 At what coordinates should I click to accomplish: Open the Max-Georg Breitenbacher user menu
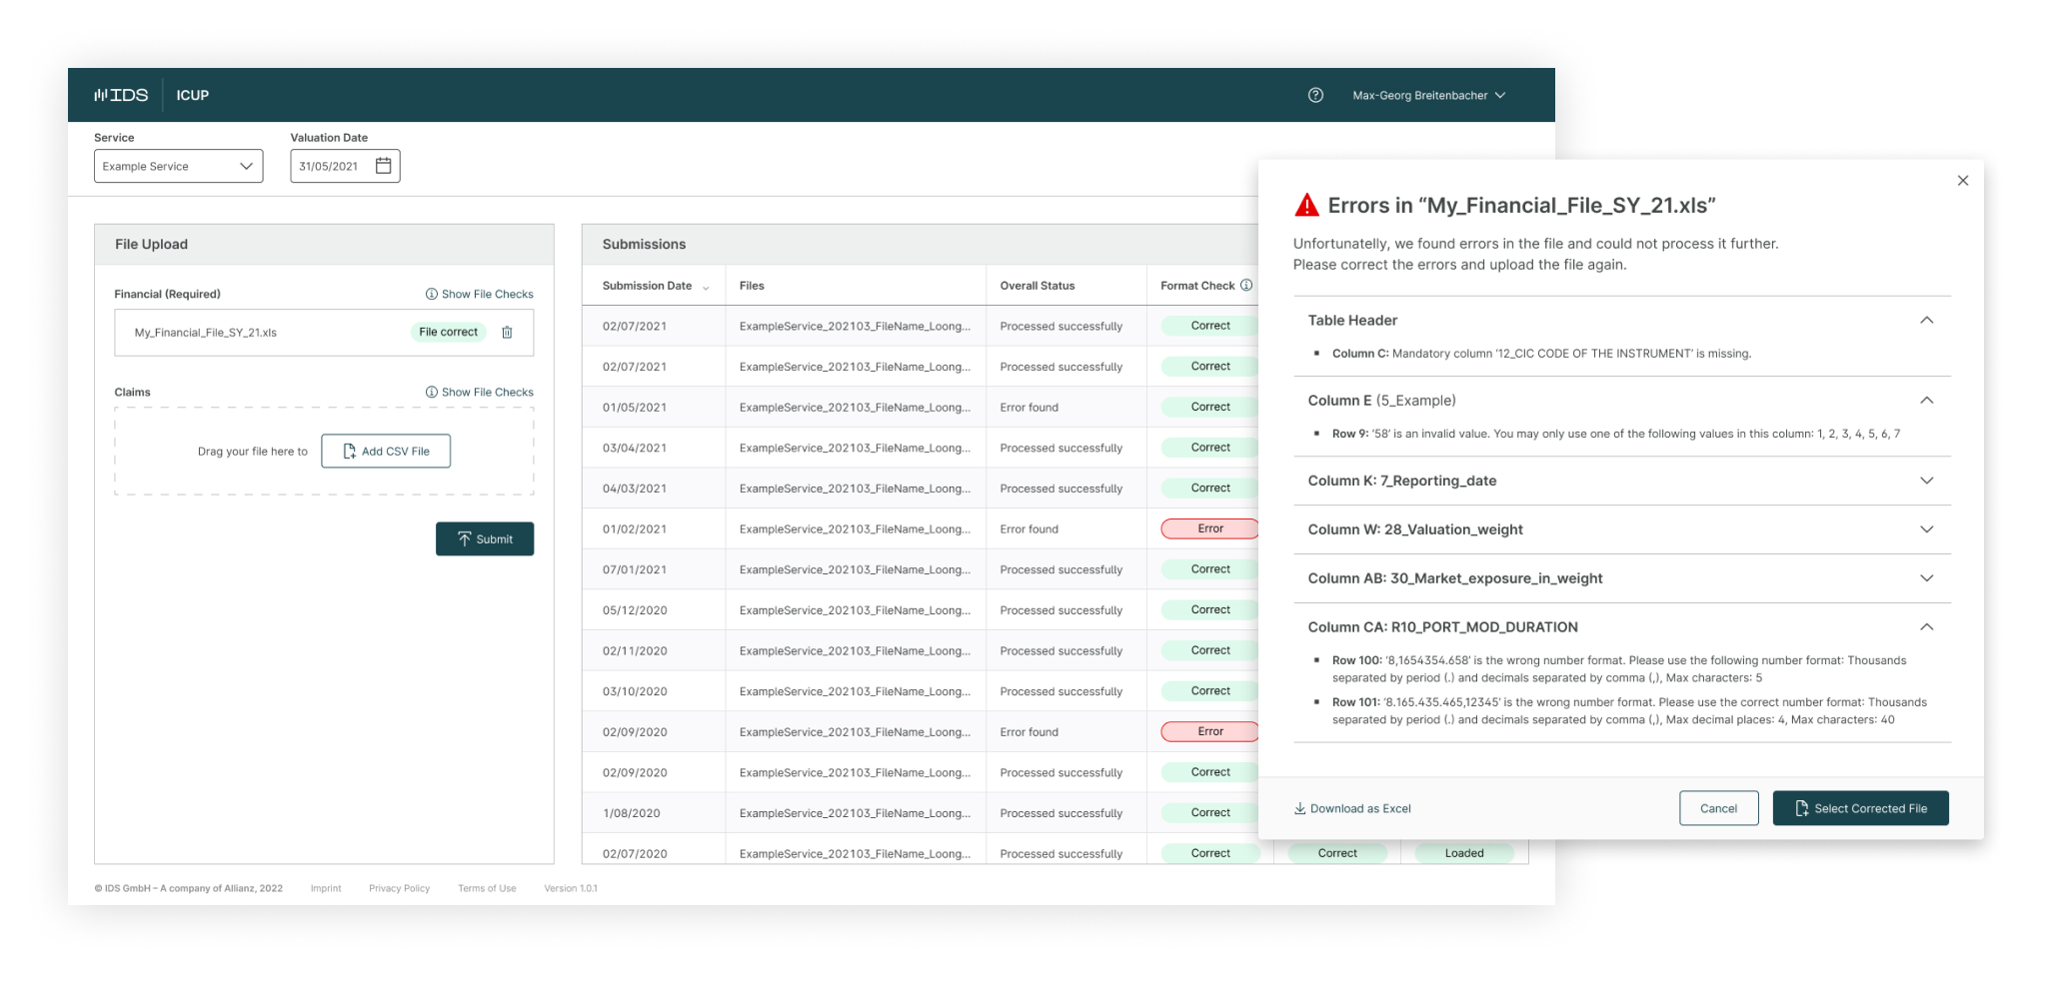click(x=1428, y=95)
